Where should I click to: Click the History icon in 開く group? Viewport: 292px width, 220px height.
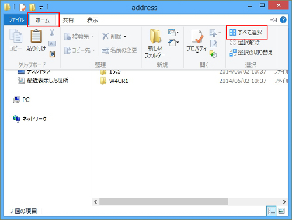[213, 54]
